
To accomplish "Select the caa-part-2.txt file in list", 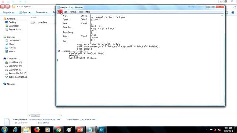I will coord(39,23).
